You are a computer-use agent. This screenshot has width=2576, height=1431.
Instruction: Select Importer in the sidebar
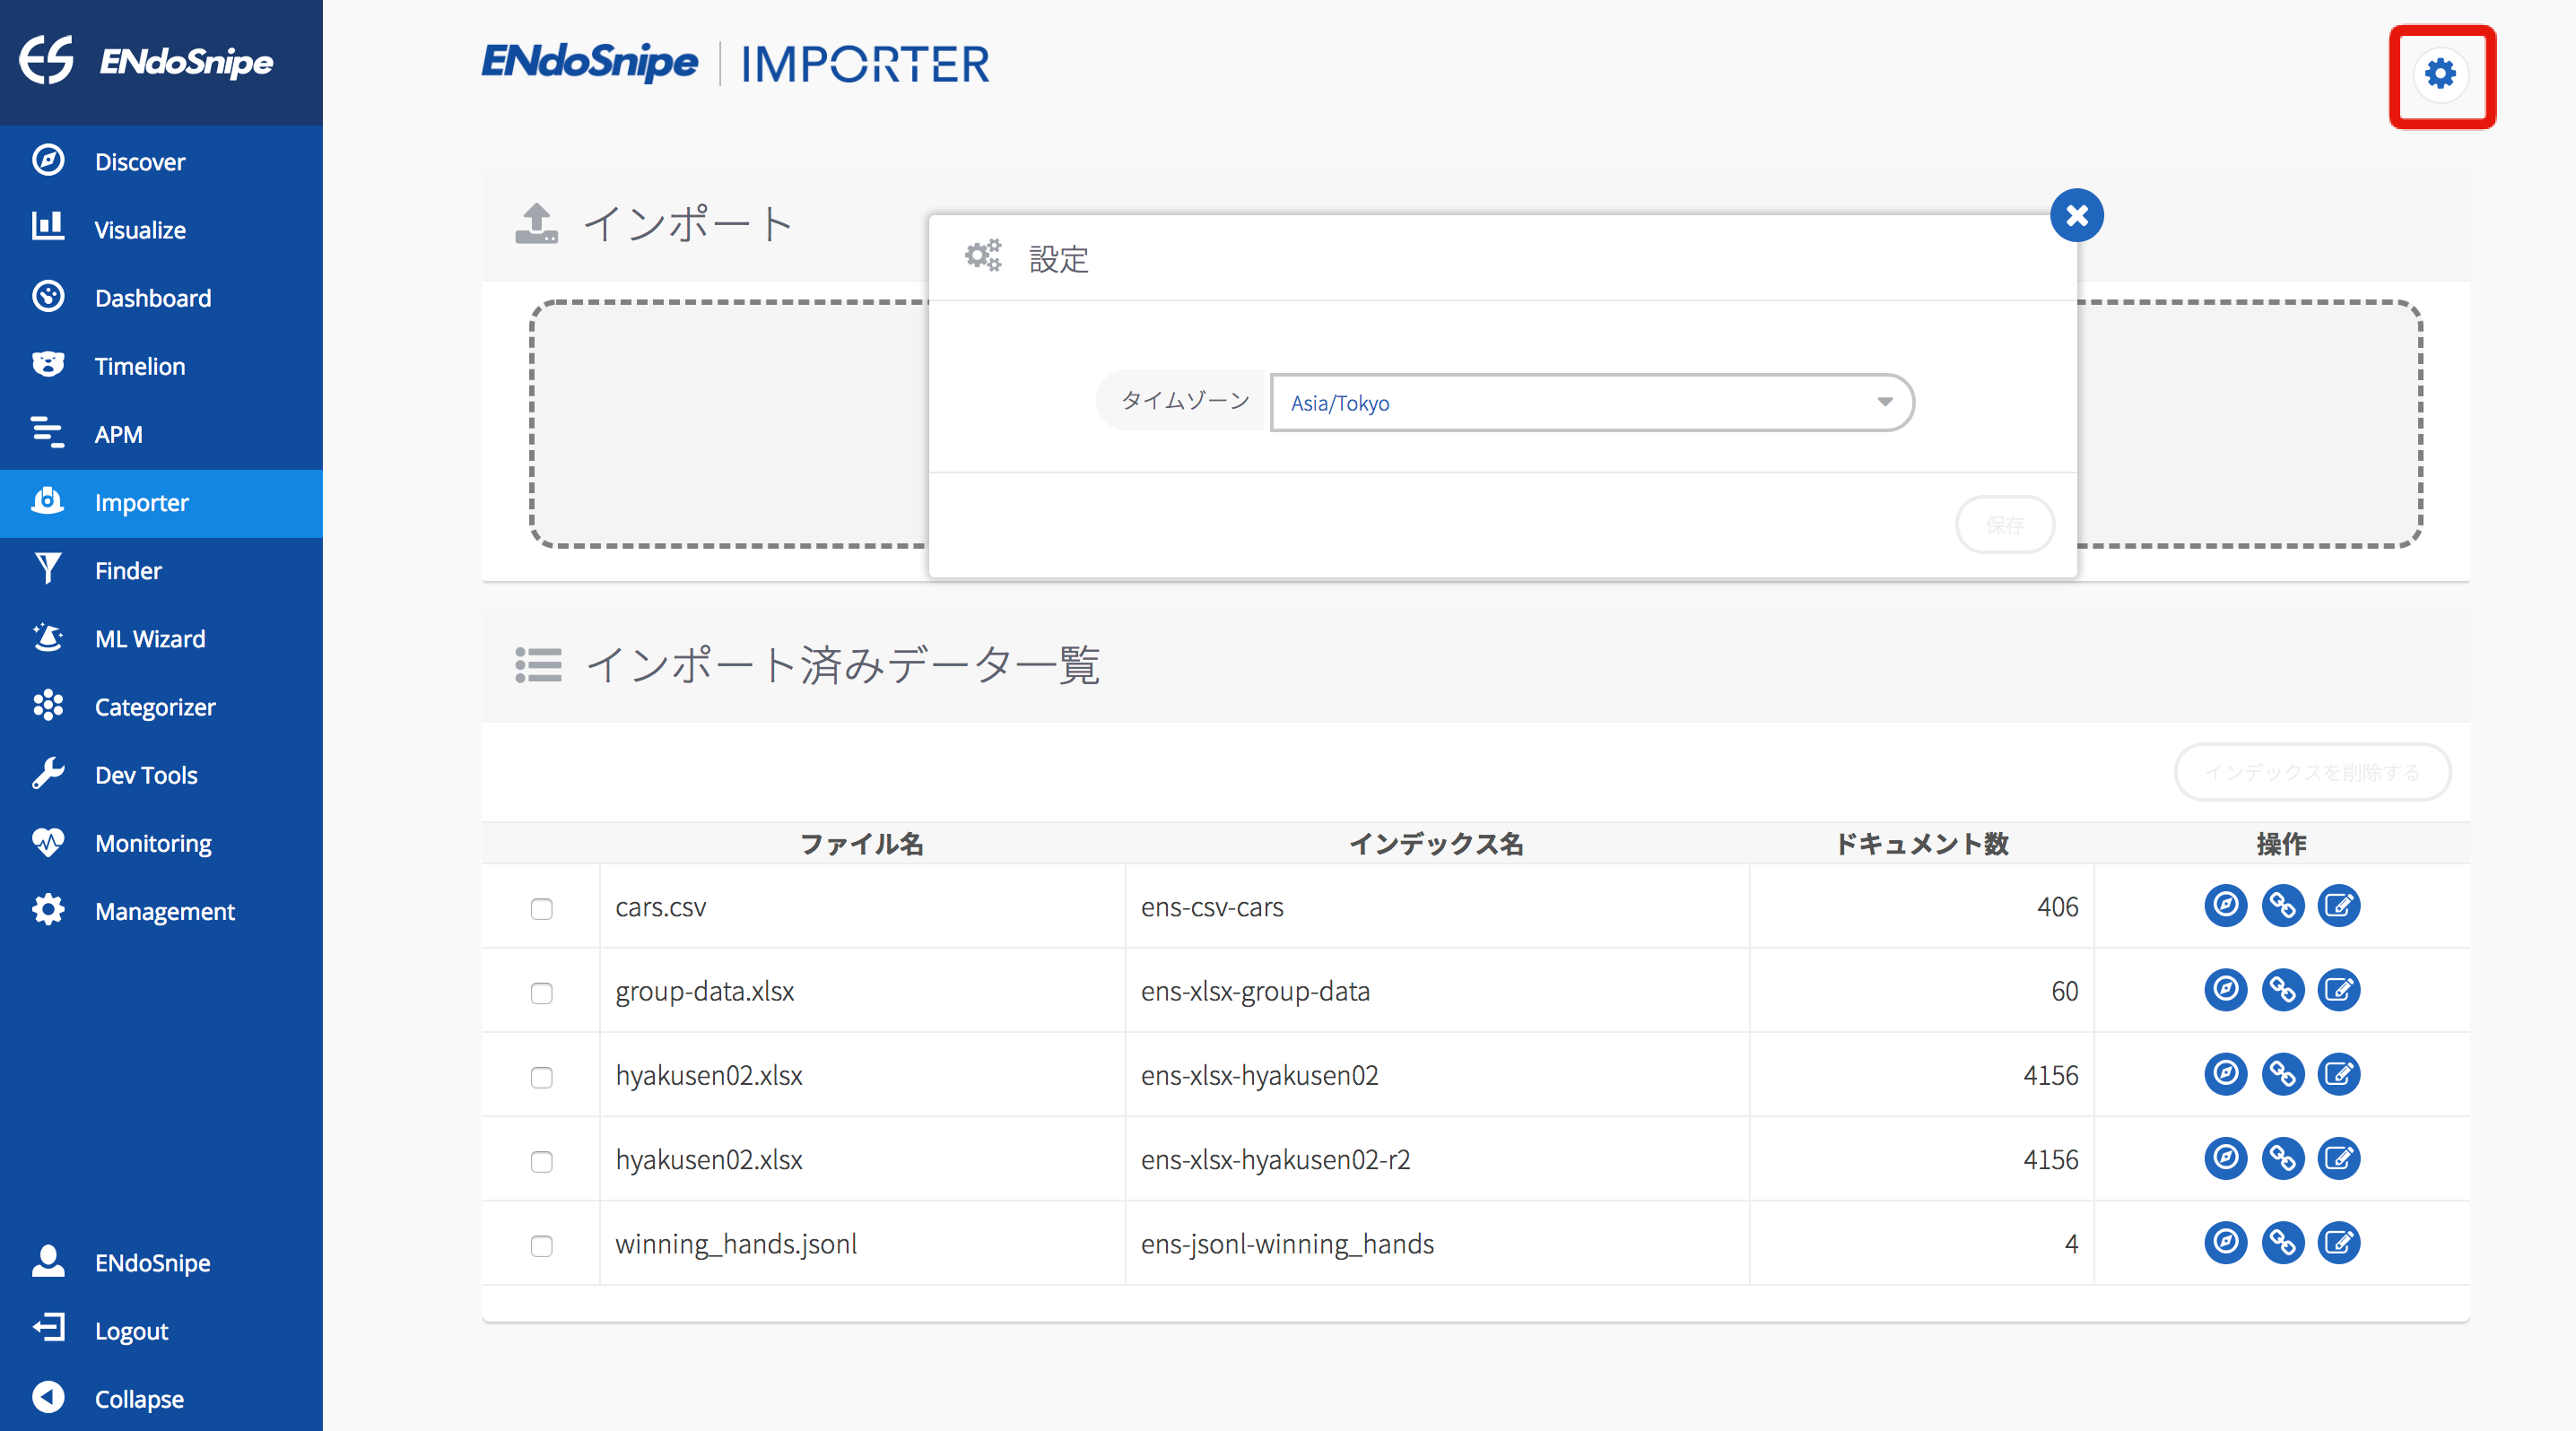[x=161, y=503]
